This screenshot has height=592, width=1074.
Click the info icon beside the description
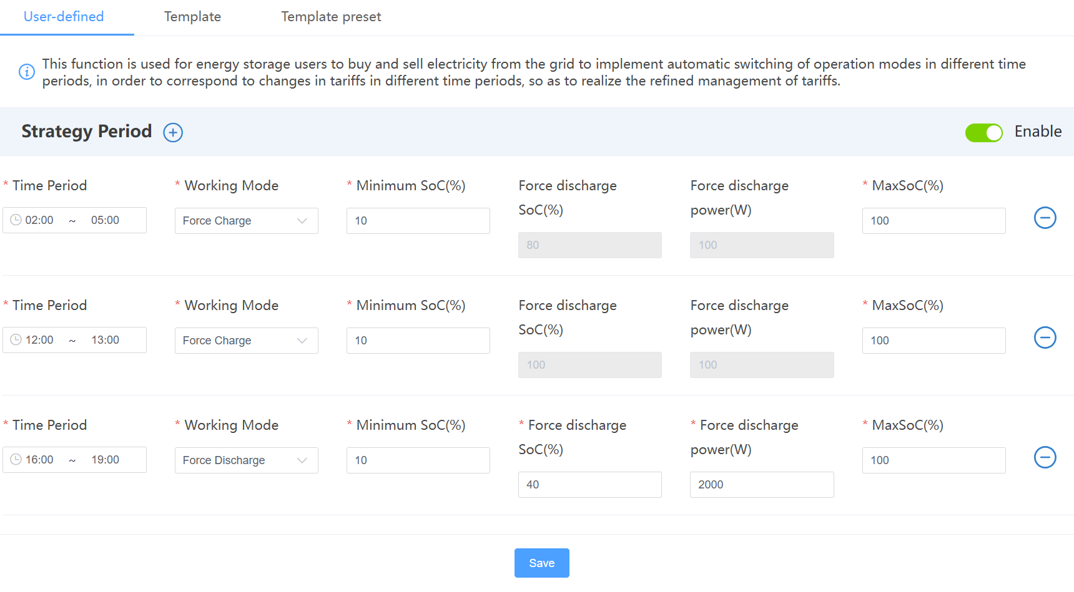(27, 72)
